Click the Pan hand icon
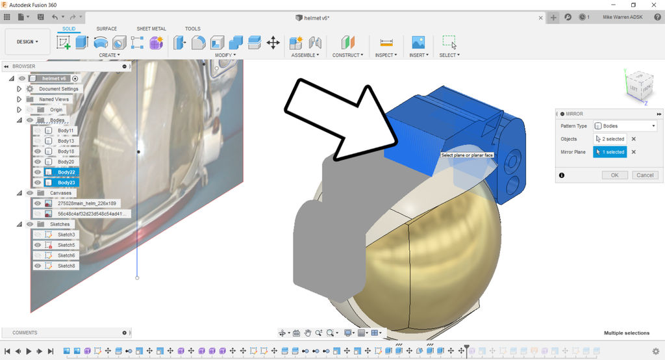Image resolution: width=665 pixels, height=360 pixels. (307, 333)
